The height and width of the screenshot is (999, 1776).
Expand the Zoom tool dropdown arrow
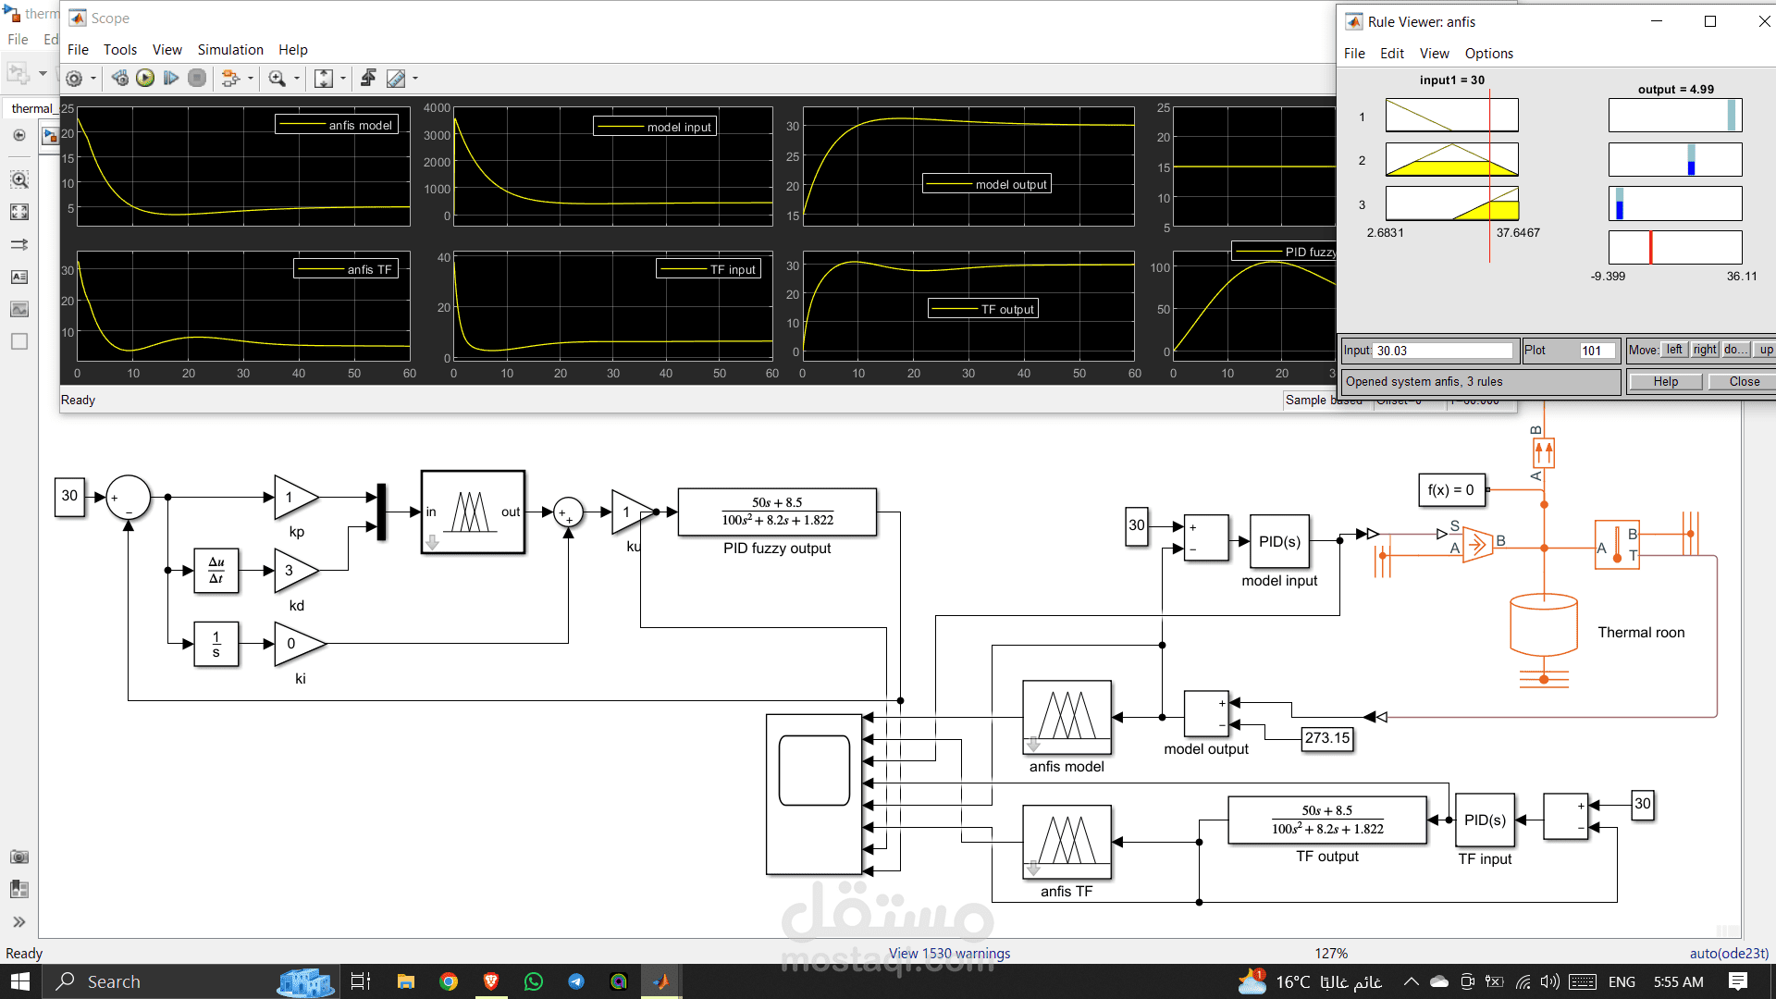pos(297,79)
